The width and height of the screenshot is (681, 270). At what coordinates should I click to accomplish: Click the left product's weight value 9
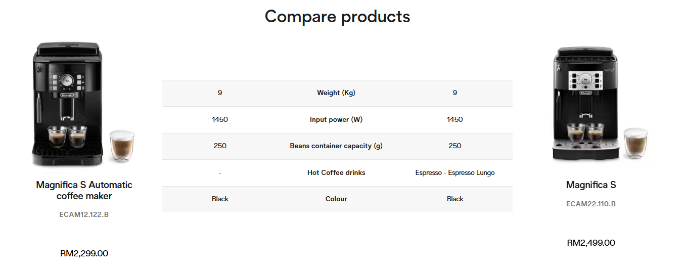click(220, 93)
